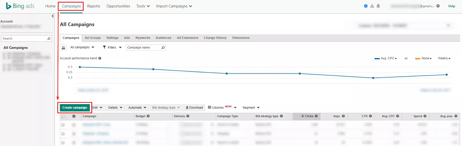This screenshot has width=462, height=146.
Task: Collapse the left account sidebar
Action: click(53, 16)
